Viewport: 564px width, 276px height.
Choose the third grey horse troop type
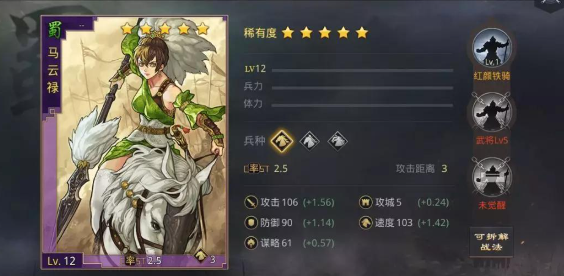[337, 141]
